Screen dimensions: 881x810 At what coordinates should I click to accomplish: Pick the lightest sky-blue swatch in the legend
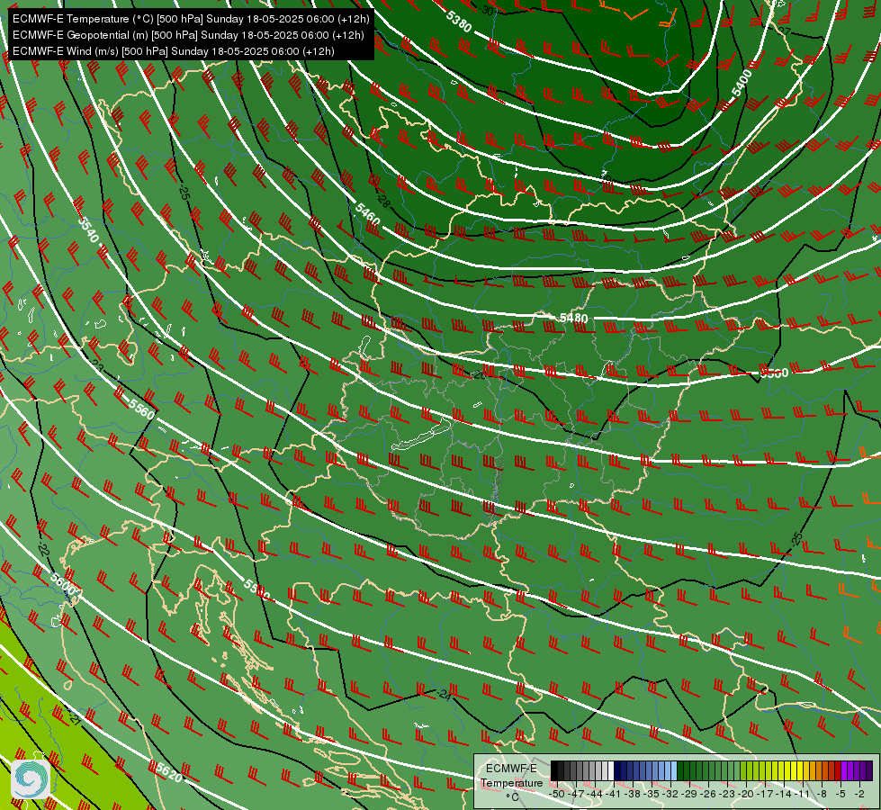674,770
